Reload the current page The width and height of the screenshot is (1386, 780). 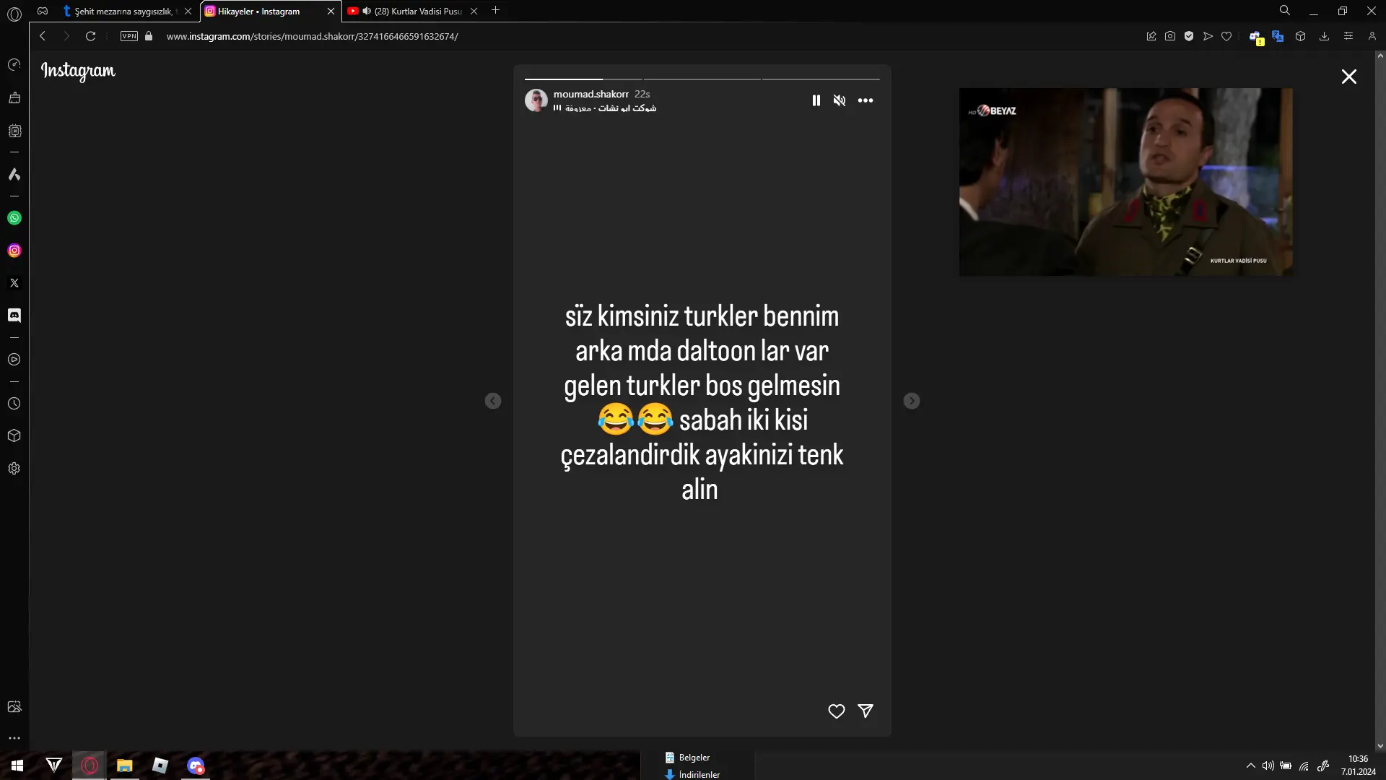pos(90,36)
